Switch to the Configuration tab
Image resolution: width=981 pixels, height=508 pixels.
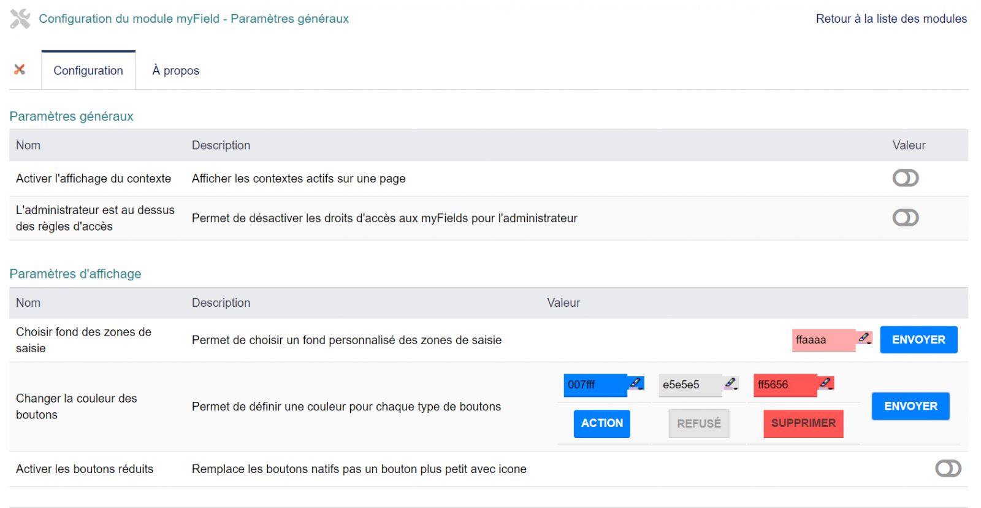[x=88, y=71]
